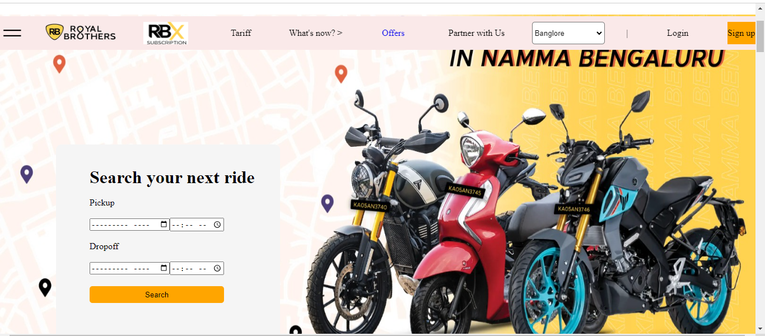Open the Offers link
The height and width of the screenshot is (336, 765).
393,33
